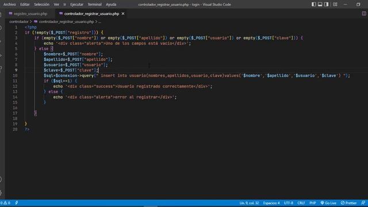Viewport: 368px width, 207px height.
Task: Select the PHP language mode
Action: 313,203
